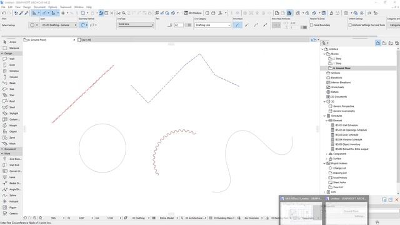
Task: Open the Document menu
Action: (x=39, y=7)
